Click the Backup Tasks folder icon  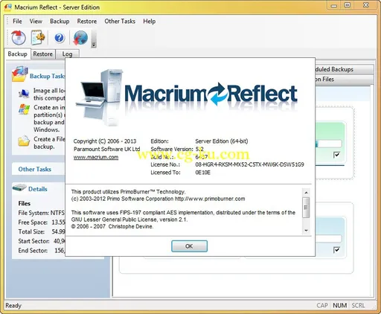tap(19, 74)
